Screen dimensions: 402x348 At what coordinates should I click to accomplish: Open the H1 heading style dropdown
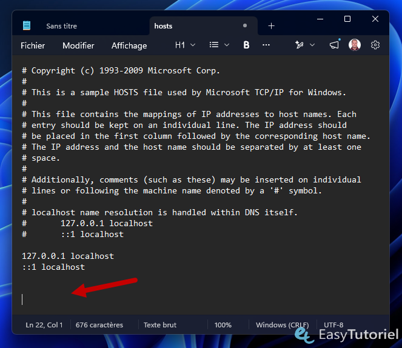[185, 45]
